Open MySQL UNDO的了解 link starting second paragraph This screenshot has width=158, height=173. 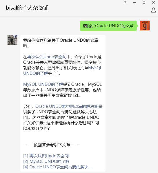click(43, 84)
